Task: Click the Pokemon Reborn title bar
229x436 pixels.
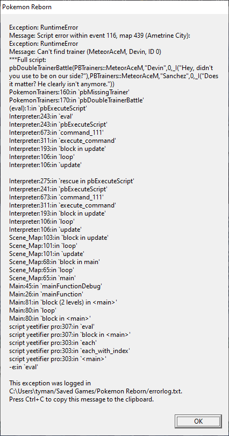Action: tap(114, 7)
